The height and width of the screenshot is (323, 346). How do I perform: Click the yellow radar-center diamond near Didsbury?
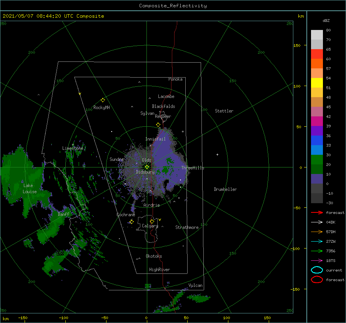(x=147, y=167)
